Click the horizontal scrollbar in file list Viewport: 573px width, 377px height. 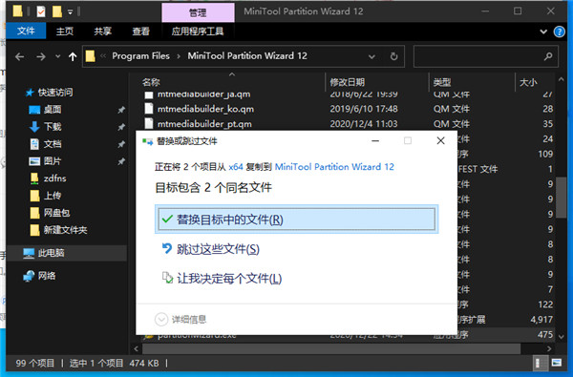tap(331, 348)
